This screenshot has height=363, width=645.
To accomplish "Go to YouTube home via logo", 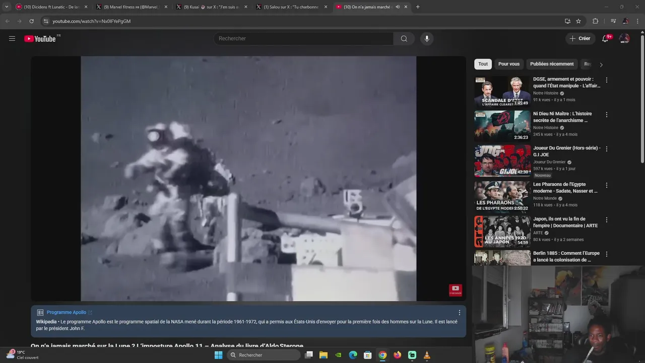I will coord(40,39).
